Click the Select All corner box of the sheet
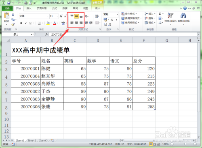Viewport: 202px width, 148px height. pyautogui.click(x=6, y=40)
